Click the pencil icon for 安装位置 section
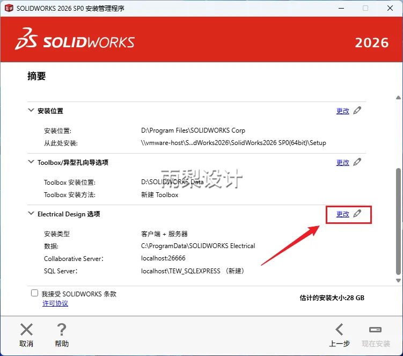Viewport: 403px width, 356px height. click(x=357, y=111)
